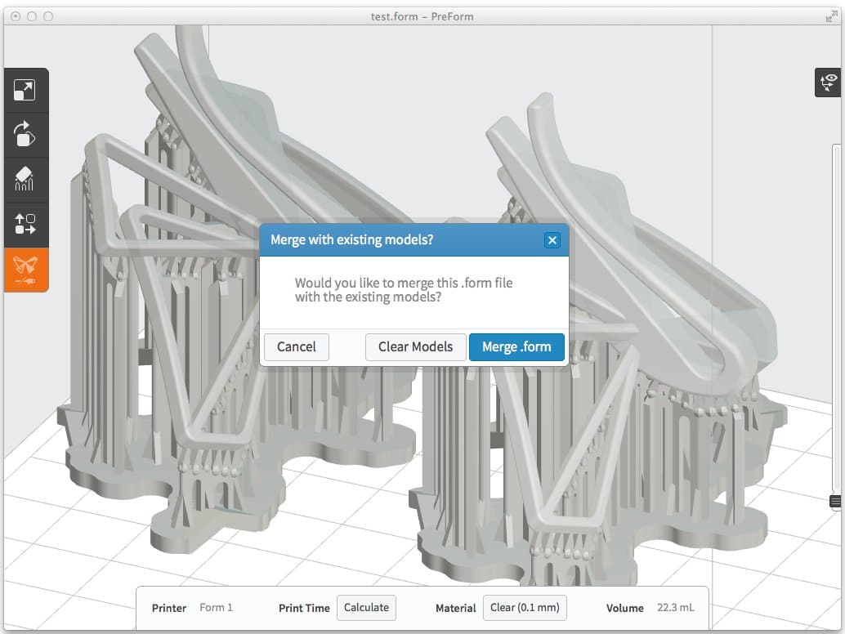Click the dialog title 'Merge with existing models?'
Viewport: 845px width, 634px height.
point(351,240)
